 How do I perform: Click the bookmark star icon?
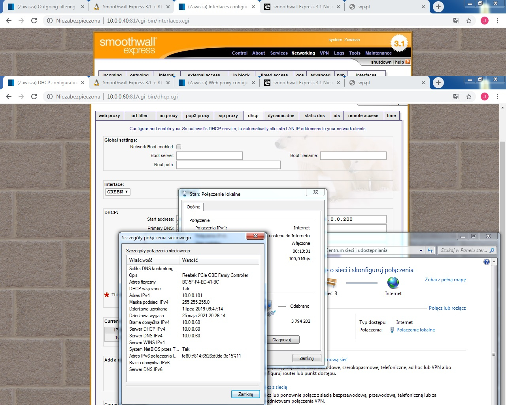click(469, 97)
